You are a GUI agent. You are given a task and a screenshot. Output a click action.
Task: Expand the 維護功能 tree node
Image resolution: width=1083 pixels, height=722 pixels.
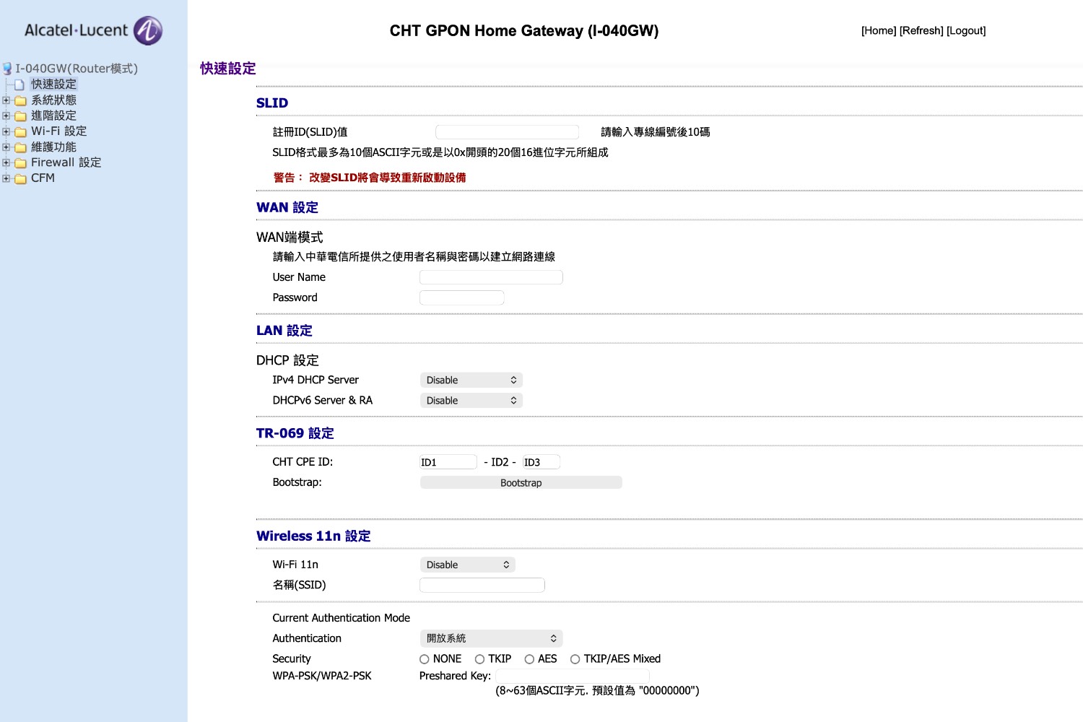point(6,147)
